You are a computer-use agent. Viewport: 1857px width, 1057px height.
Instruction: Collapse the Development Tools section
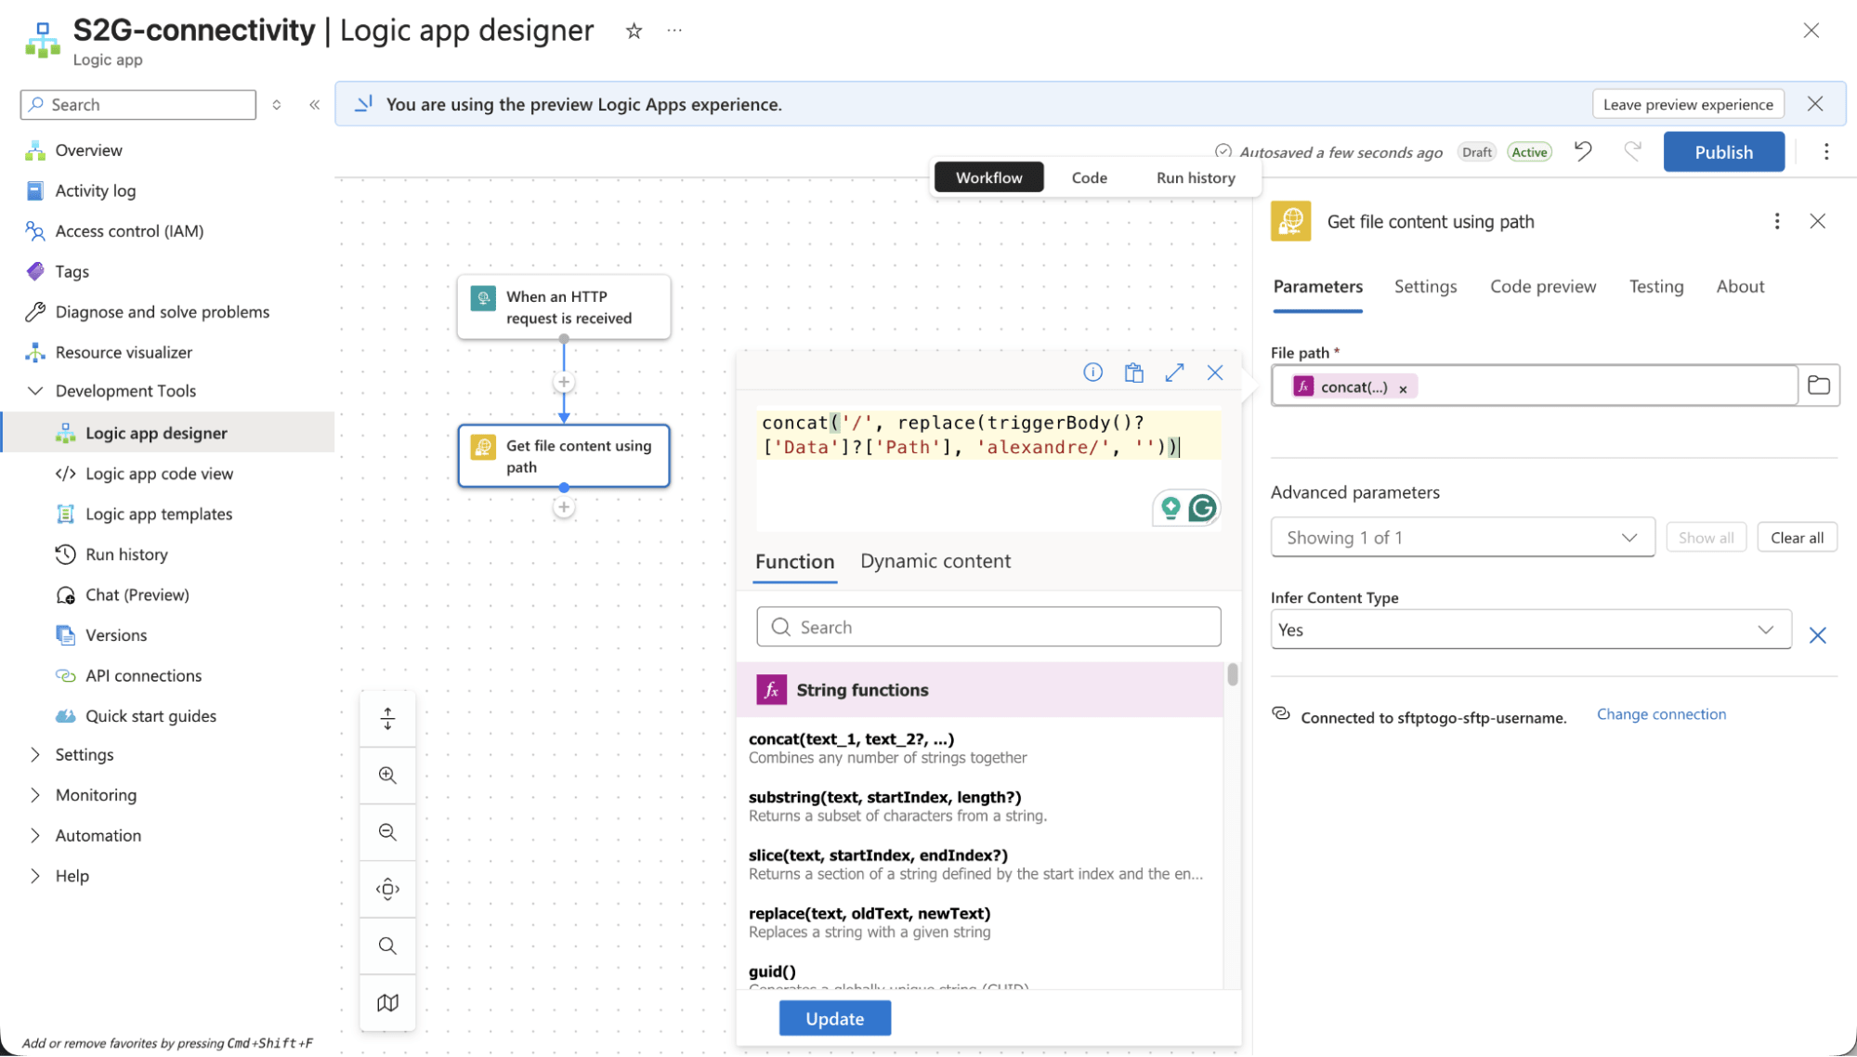pos(35,391)
